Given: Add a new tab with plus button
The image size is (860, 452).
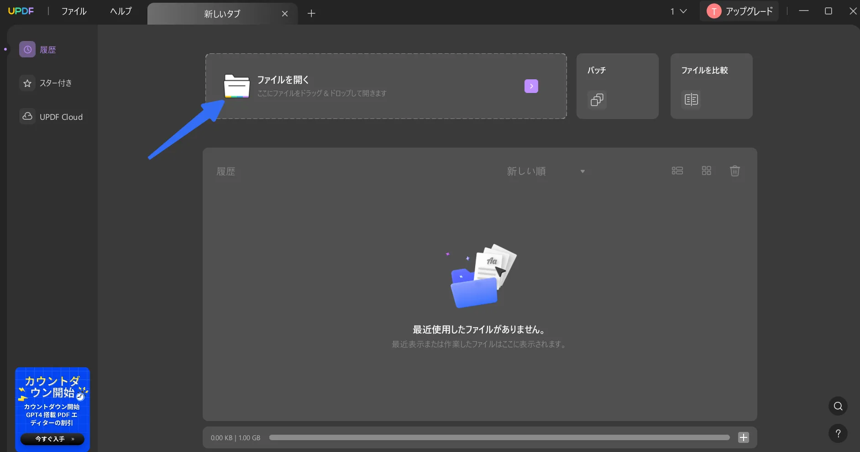Looking at the screenshot, I should tap(311, 14).
